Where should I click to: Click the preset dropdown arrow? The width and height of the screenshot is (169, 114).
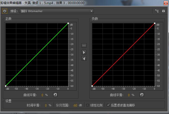click(x=91, y=11)
